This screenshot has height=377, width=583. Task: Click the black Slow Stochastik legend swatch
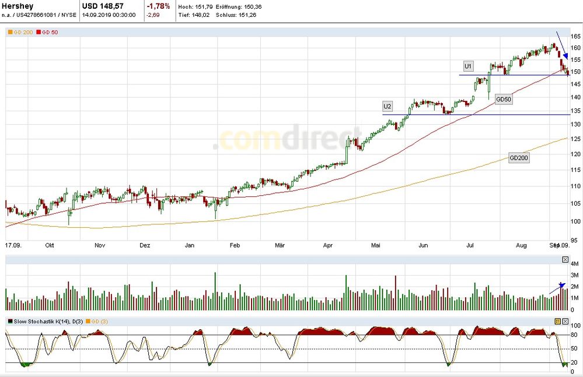[10, 321]
